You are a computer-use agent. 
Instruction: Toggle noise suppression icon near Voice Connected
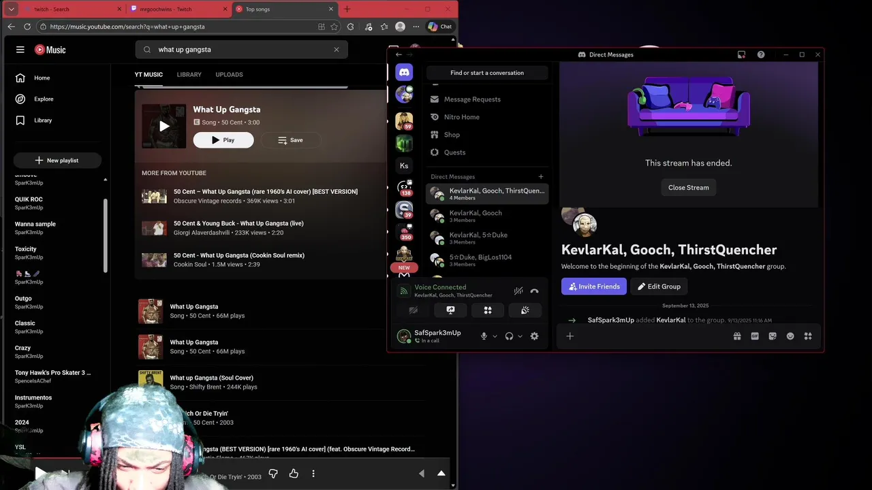click(x=518, y=291)
